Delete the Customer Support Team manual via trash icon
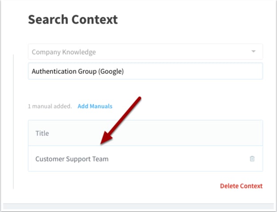Image resolution: width=277 pixels, height=212 pixels. (x=252, y=158)
